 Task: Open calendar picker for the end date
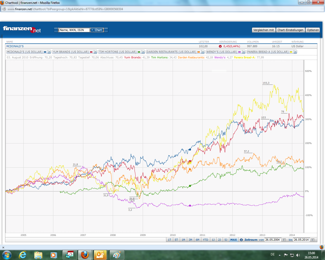[x=313, y=240]
